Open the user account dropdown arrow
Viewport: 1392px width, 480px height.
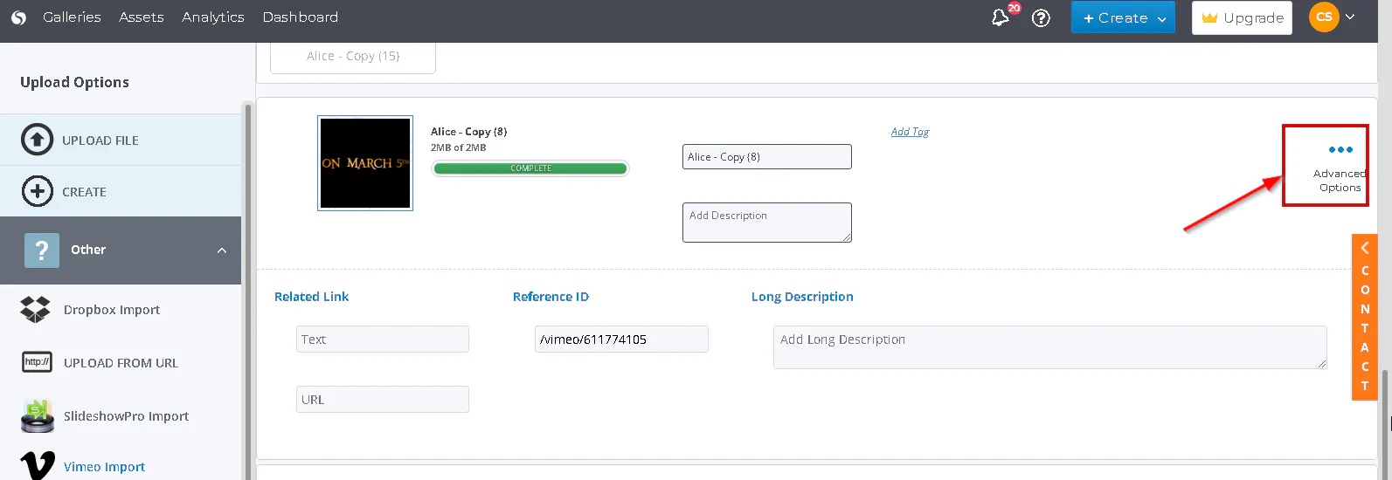point(1350,17)
